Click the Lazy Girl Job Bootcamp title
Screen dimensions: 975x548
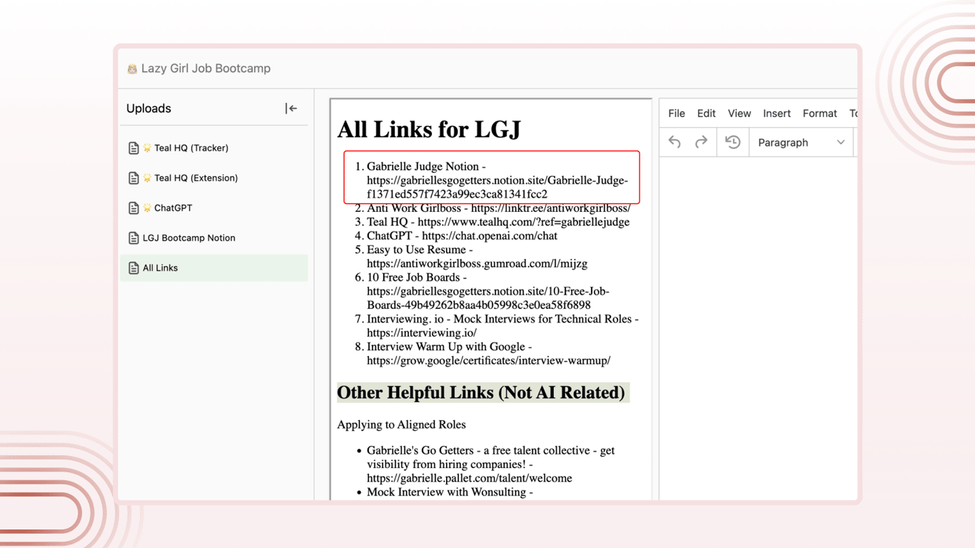coord(206,68)
